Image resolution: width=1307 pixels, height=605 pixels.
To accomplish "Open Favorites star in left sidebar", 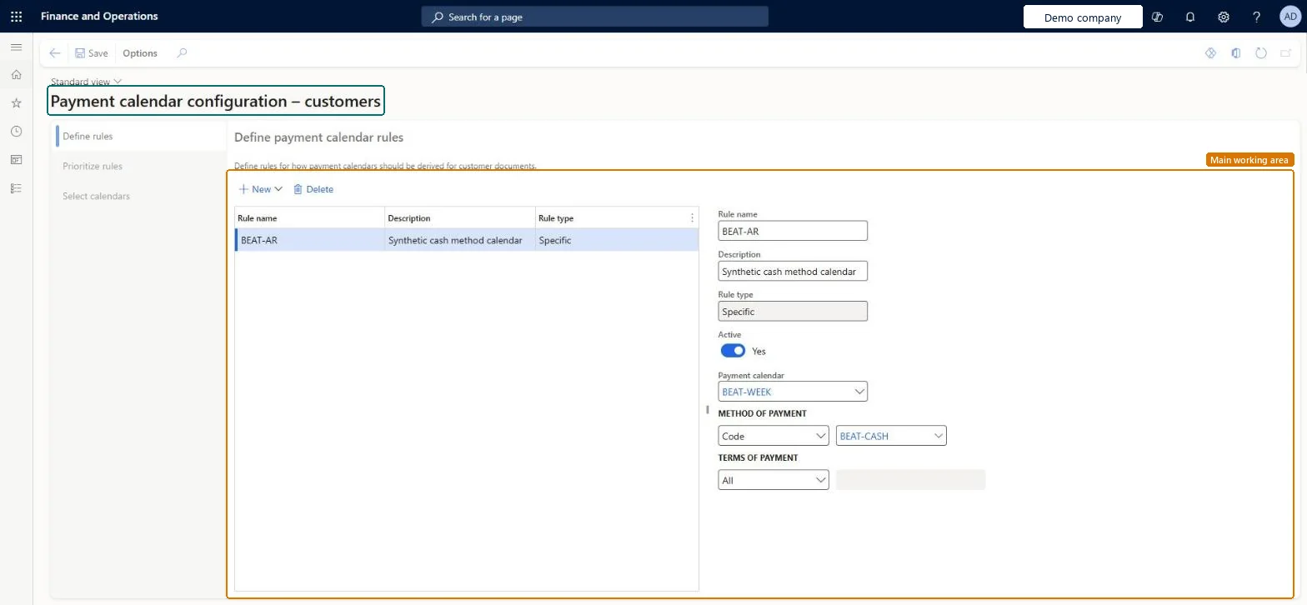I will pos(16,103).
